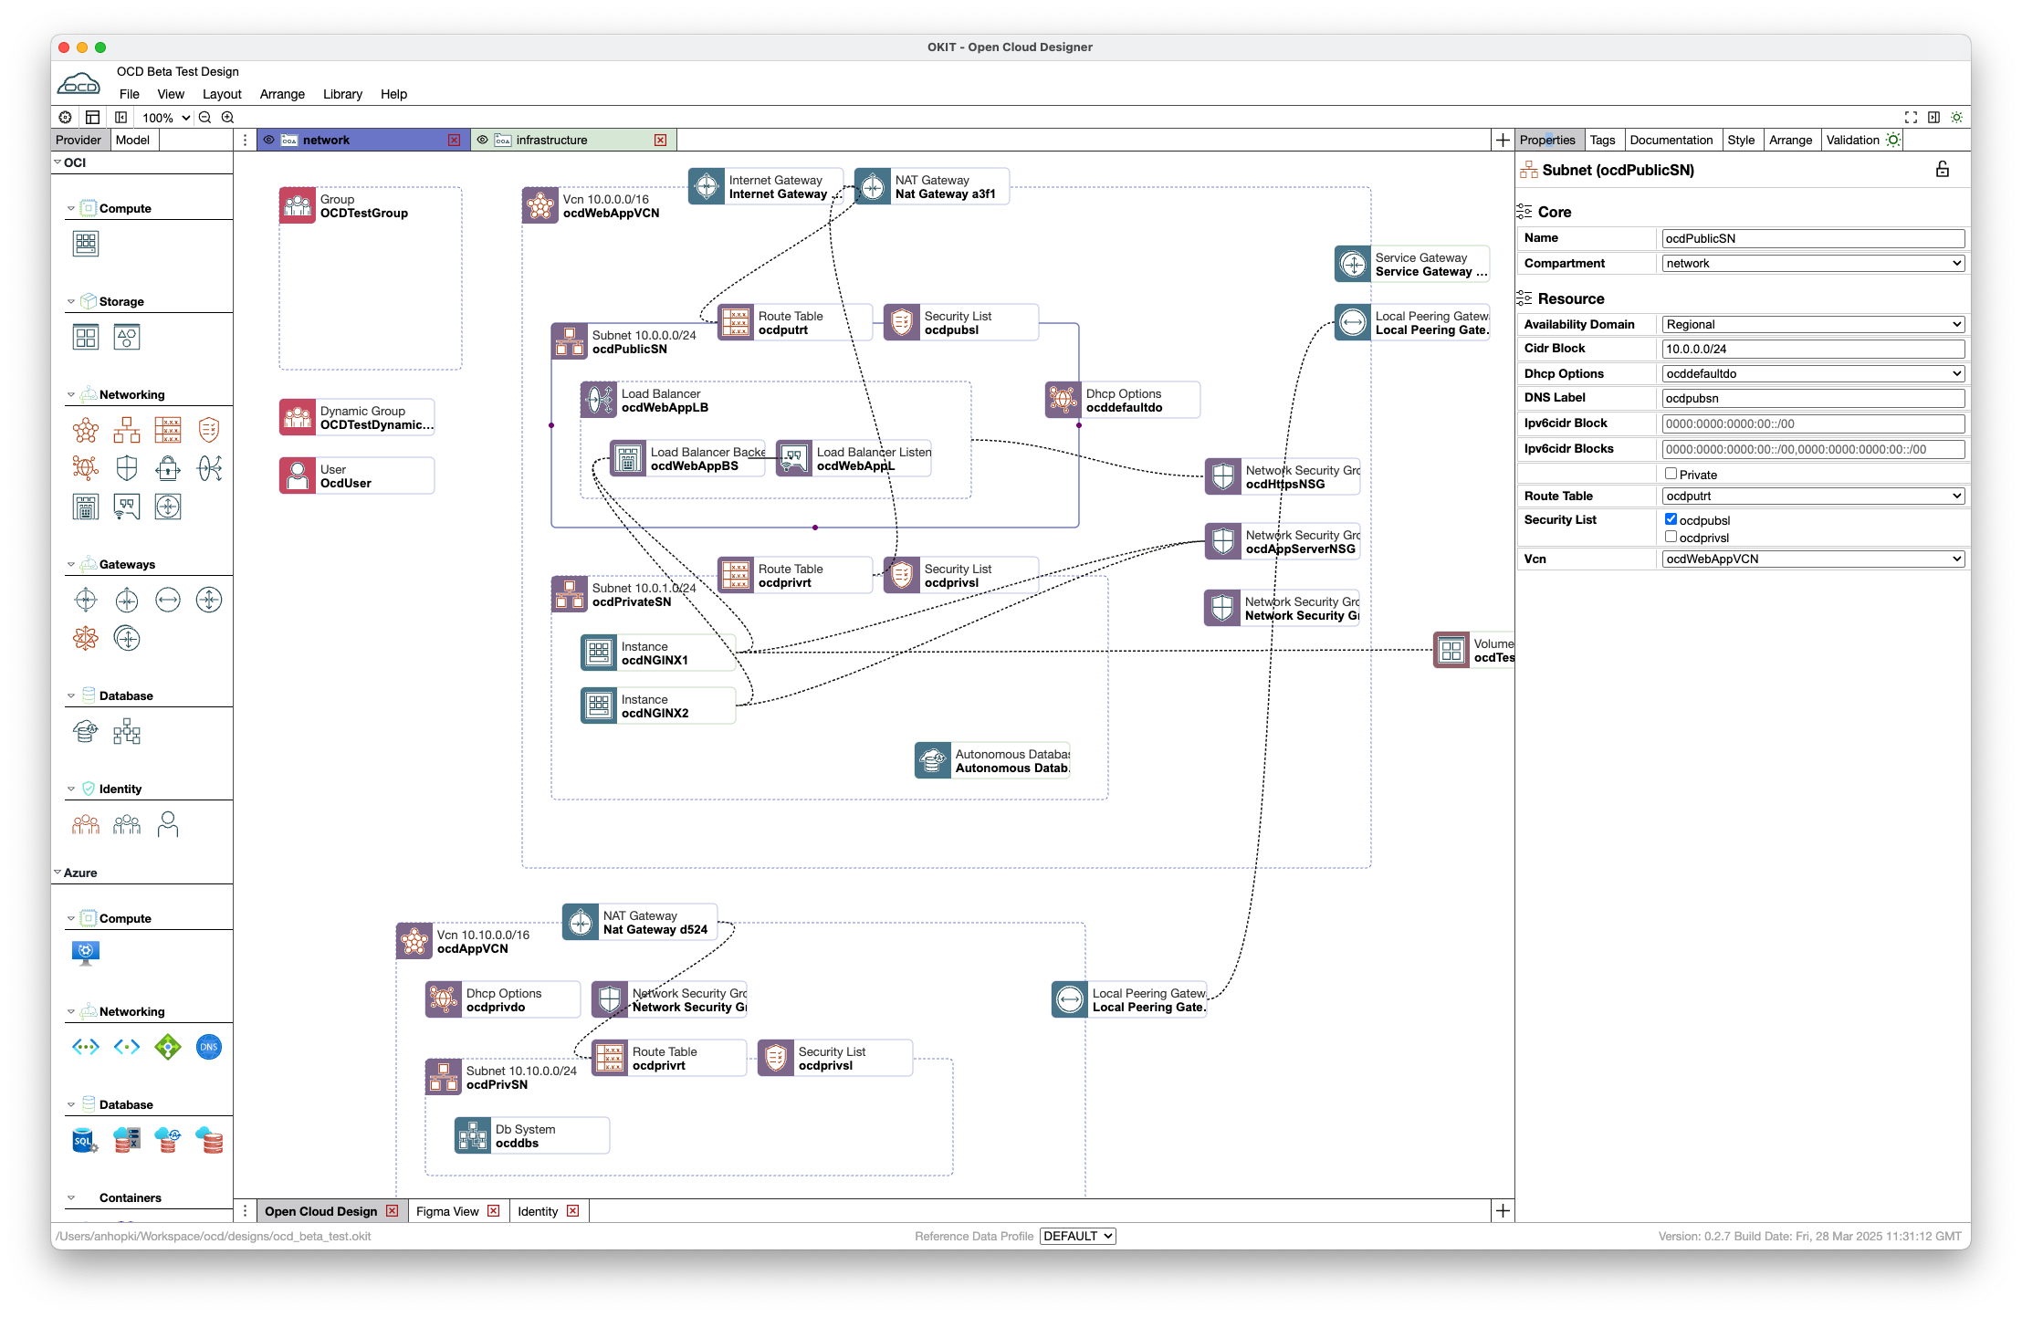The image size is (2022, 1317).
Task: Open the Library menu
Action: pos(342,94)
